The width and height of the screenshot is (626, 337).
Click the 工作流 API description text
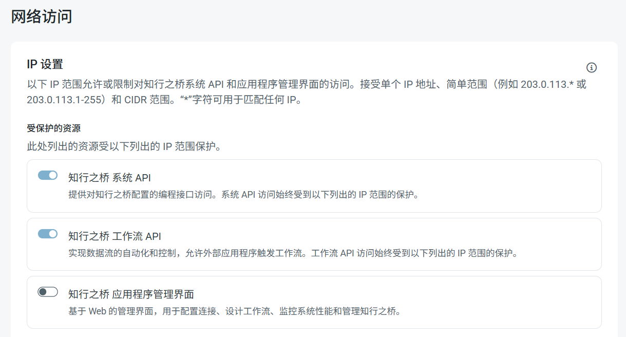293,253
